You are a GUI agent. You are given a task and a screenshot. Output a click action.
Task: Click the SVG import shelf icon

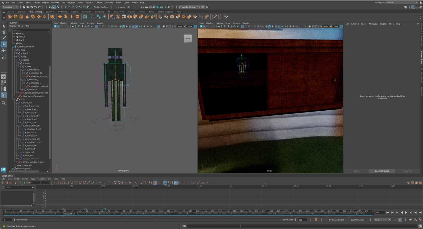tap(77, 17)
